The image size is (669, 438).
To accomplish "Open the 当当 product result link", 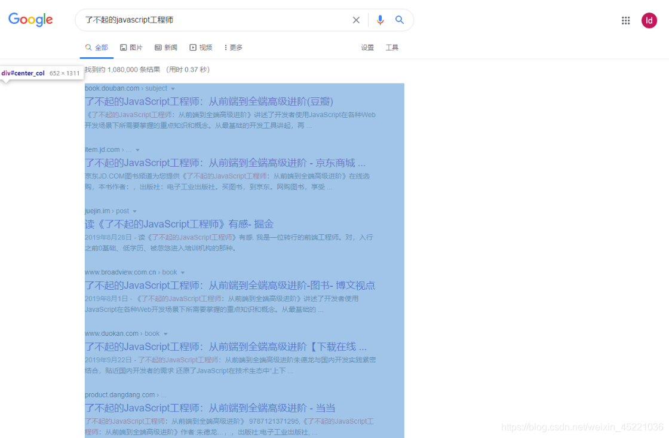I will click(210, 408).
